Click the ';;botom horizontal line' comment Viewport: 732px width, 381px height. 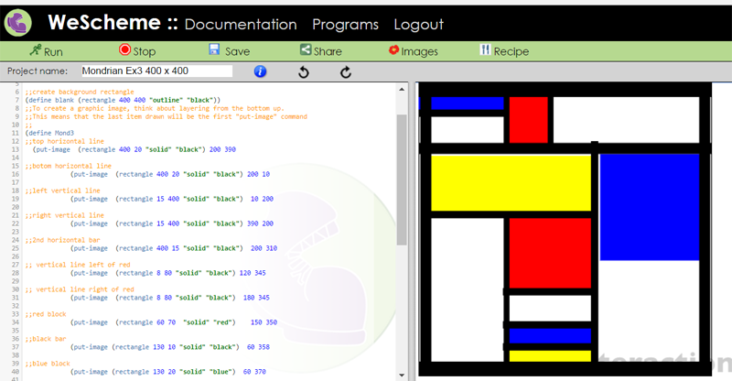tap(68, 166)
